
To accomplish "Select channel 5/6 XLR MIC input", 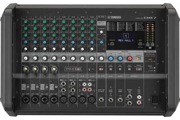I will click(x=64, y=100).
